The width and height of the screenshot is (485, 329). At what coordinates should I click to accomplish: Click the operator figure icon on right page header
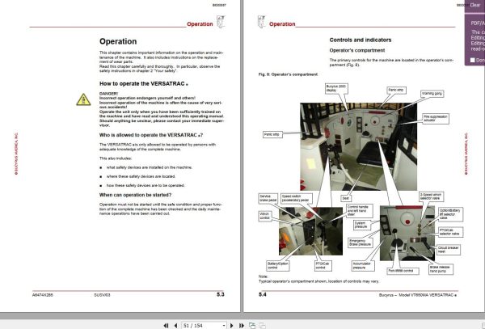coord(261,22)
